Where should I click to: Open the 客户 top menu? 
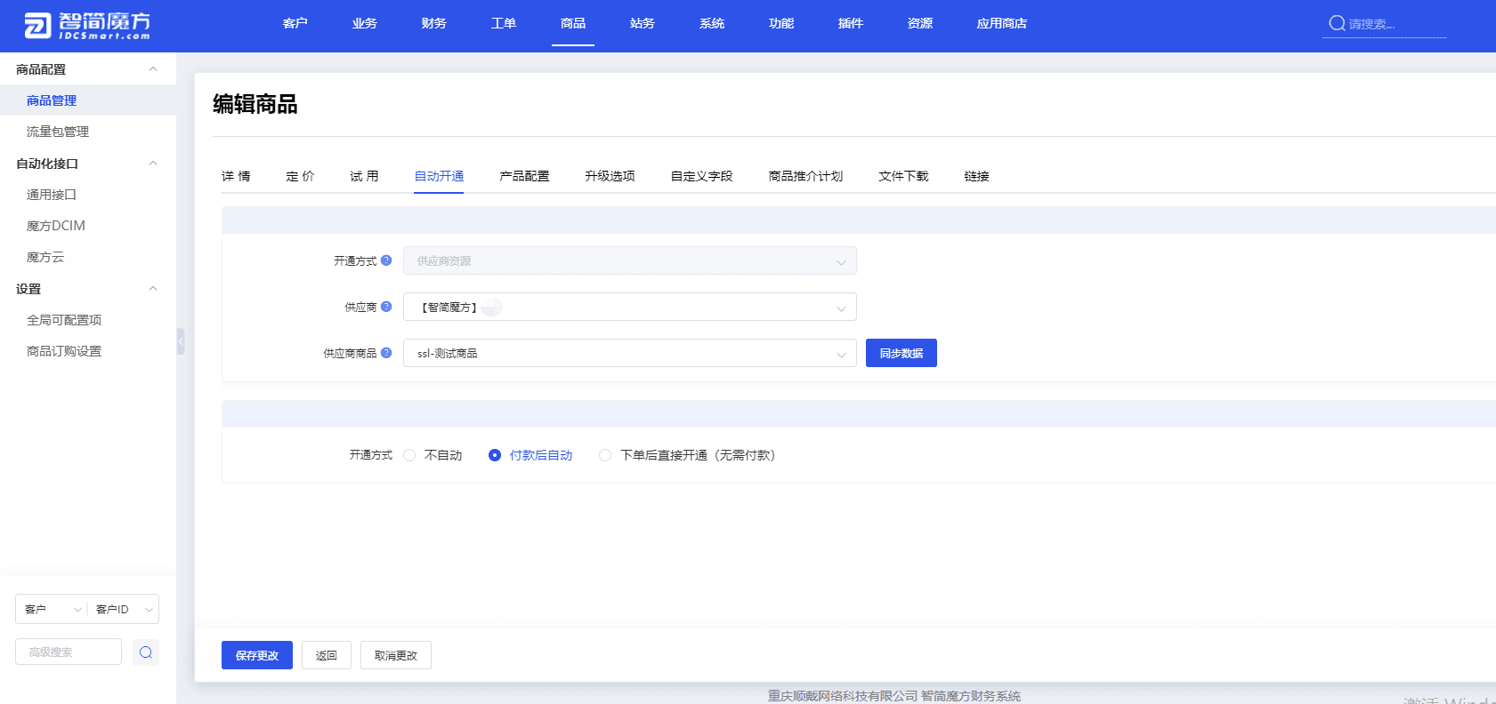coord(295,24)
